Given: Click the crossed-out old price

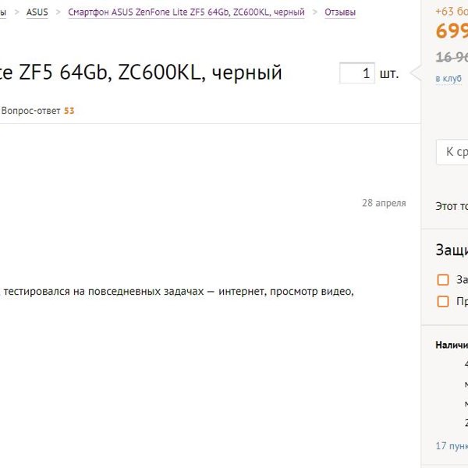Looking at the screenshot, I should pos(452,57).
